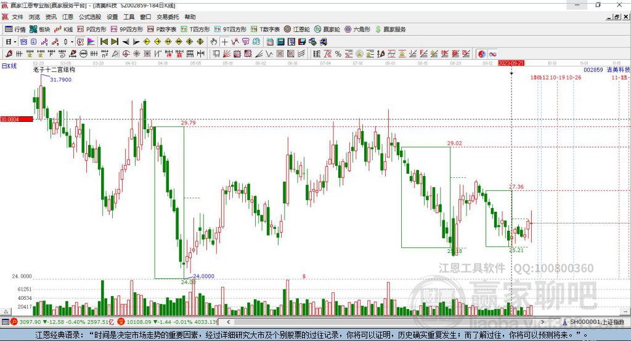The width and height of the screenshot is (631, 341).
Task: Open the calendar icon with 21
Action: pos(270,42)
